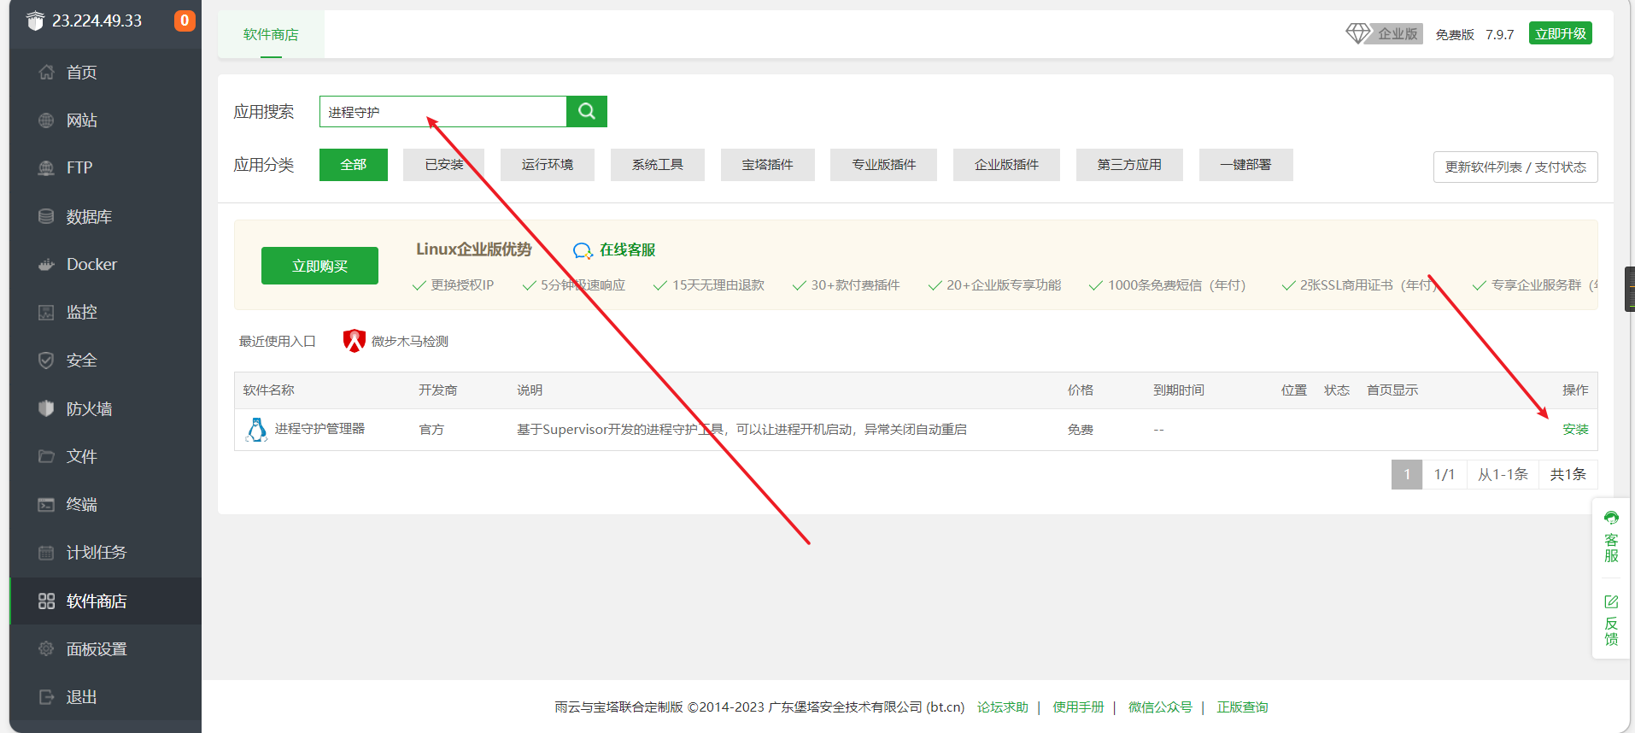Click the database icon beside 数据库
This screenshot has height=733, width=1635.
tap(46, 216)
